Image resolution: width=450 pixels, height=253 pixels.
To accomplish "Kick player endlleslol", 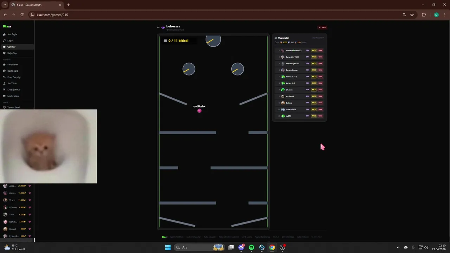I will tap(314, 96).
